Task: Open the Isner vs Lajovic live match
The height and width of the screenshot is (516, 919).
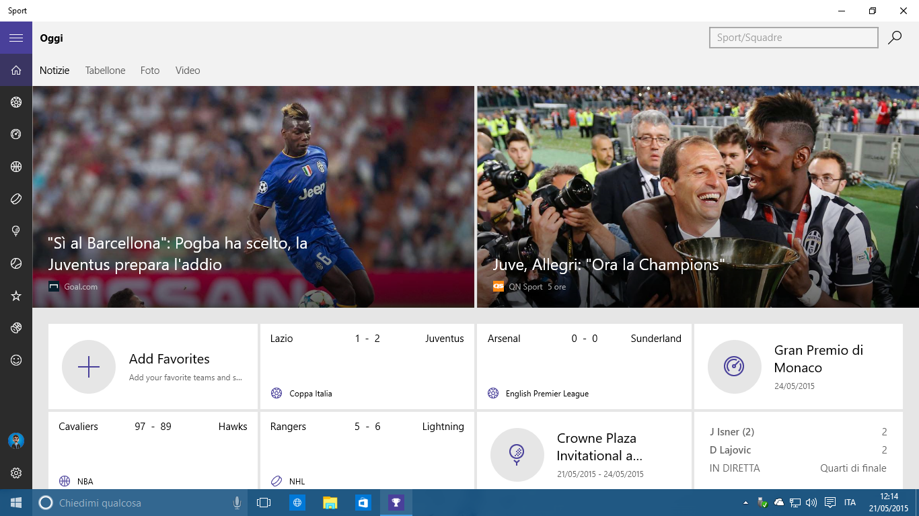Action: coord(799,450)
